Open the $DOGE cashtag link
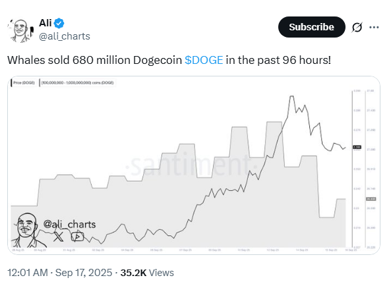 (204, 60)
